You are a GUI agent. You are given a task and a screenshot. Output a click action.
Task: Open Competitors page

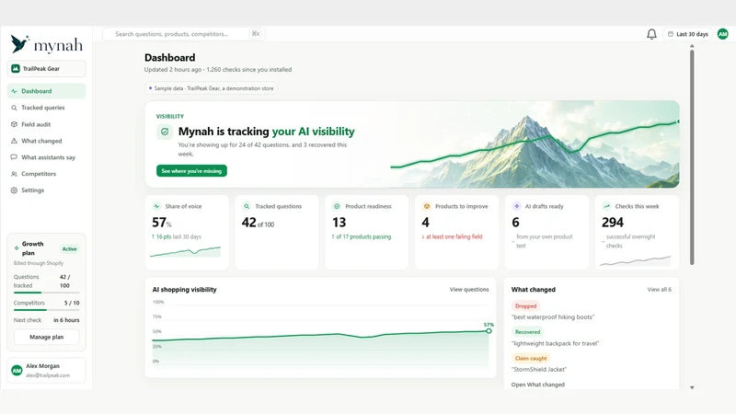pyautogui.click(x=47, y=174)
